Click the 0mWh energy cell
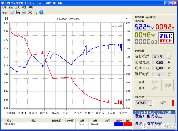178x131 pixels. pos(95,124)
